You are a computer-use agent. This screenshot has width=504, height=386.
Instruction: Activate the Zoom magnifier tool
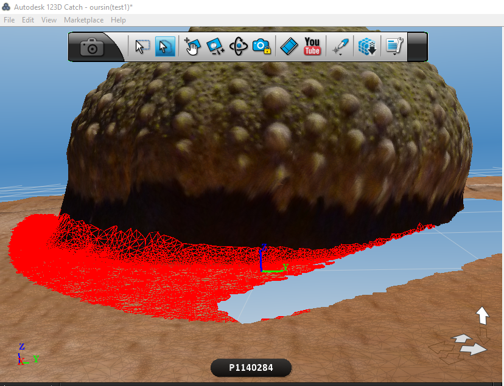click(215, 47)
